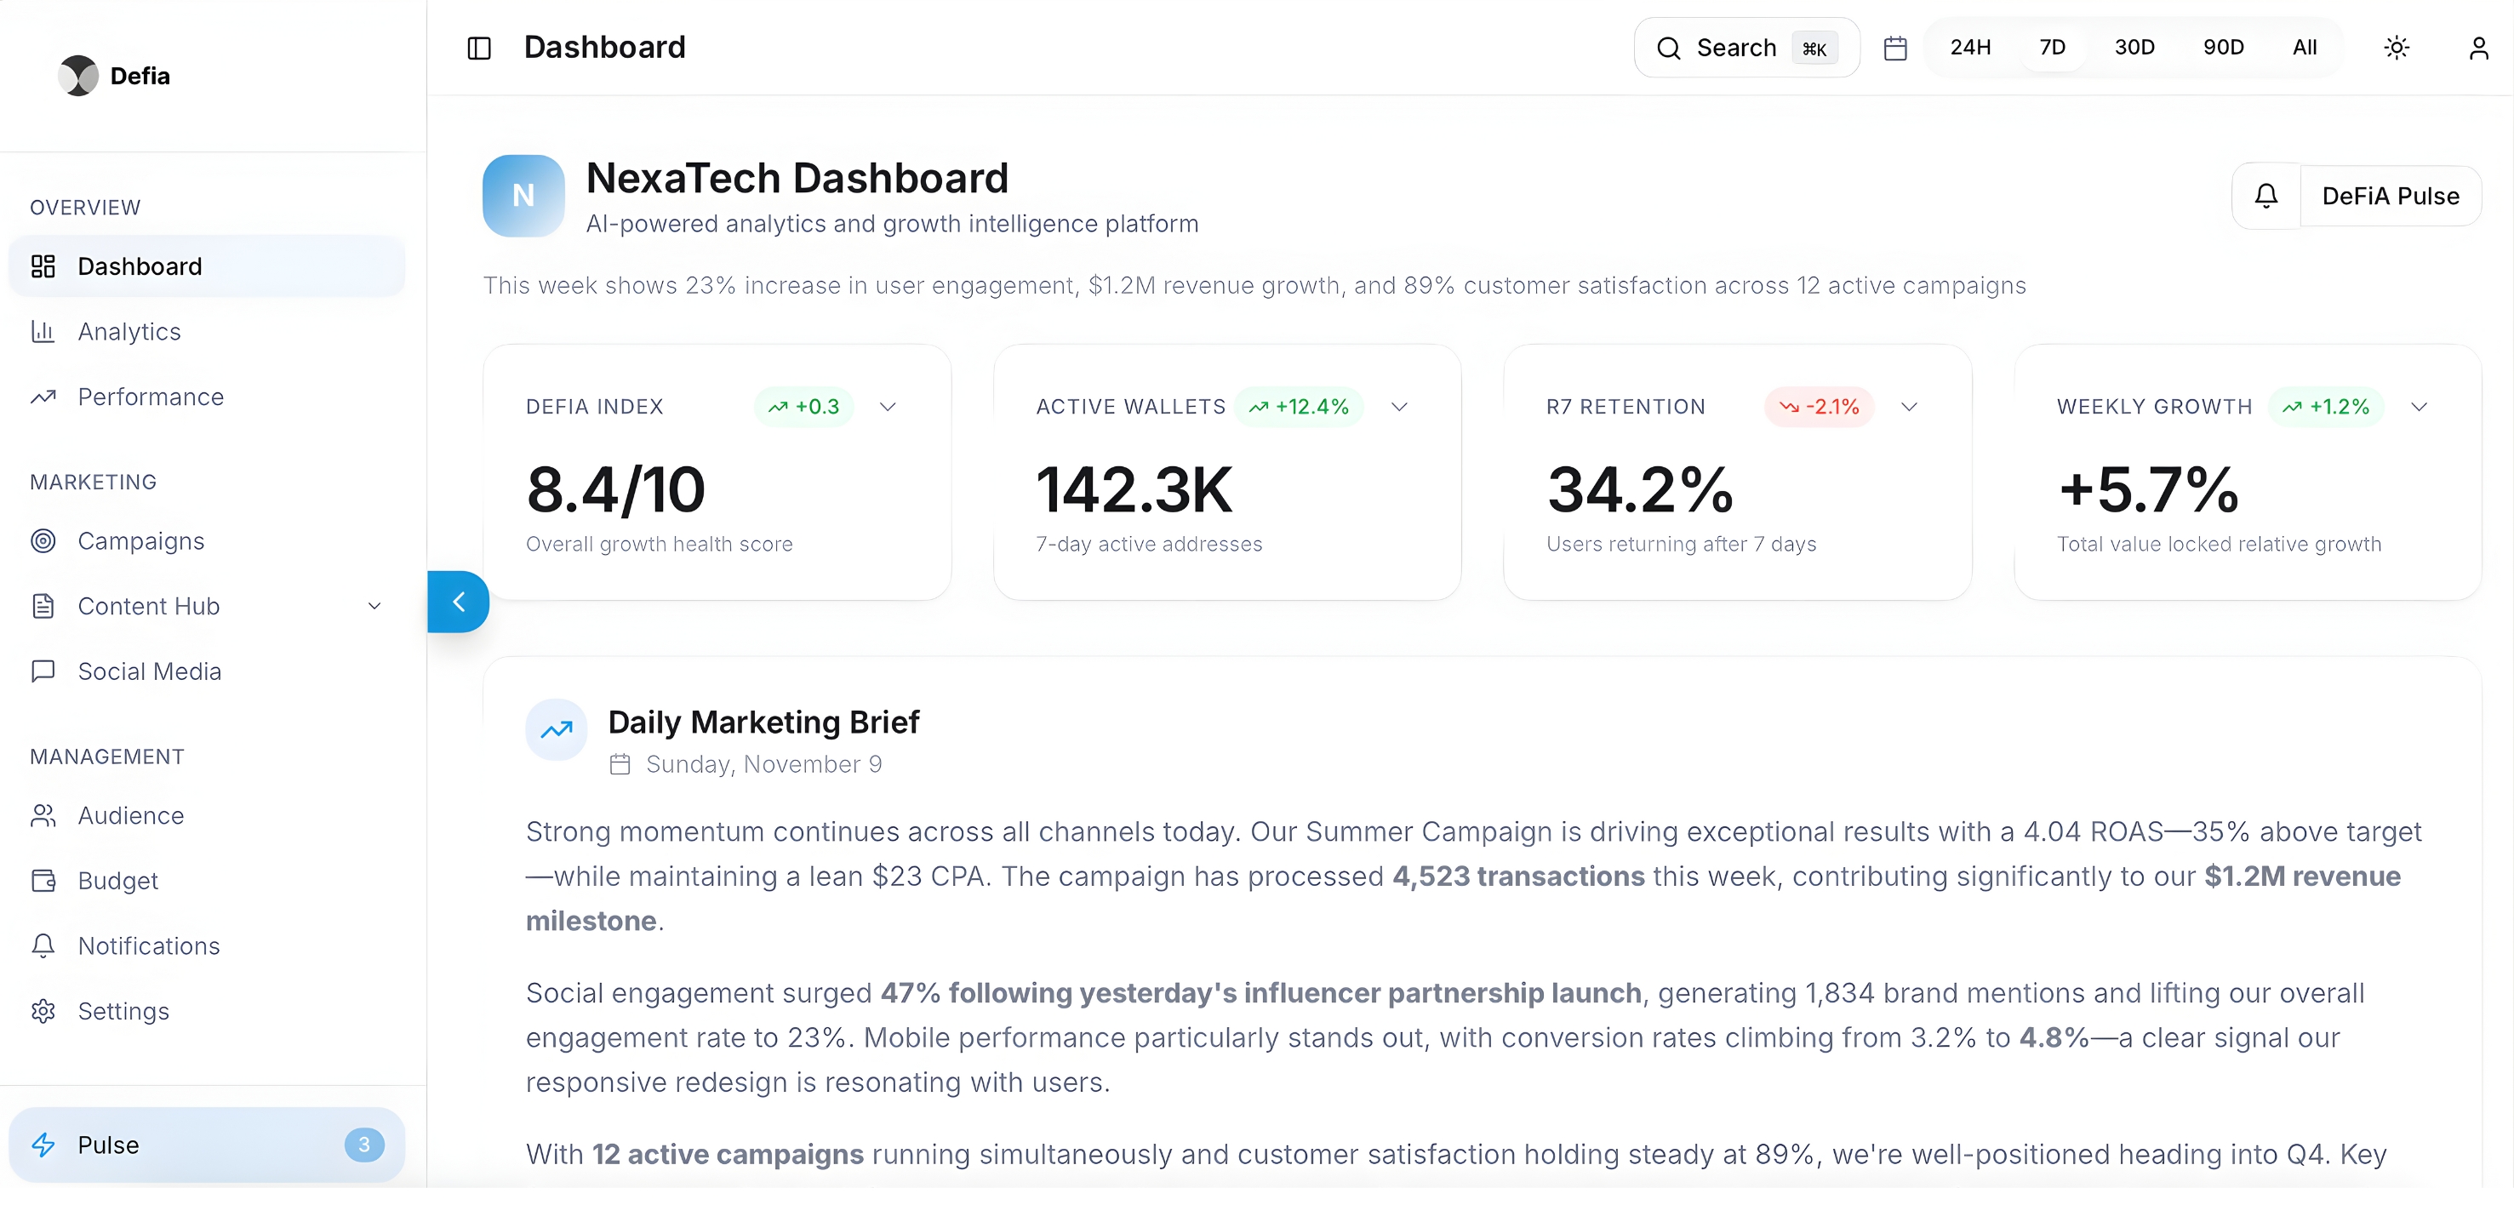Click the calendar date picker icon
The height and width of the screenshot is (1222, 2514).
pos(1894,48)
